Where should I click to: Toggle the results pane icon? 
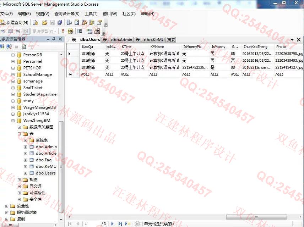(26, 31)
